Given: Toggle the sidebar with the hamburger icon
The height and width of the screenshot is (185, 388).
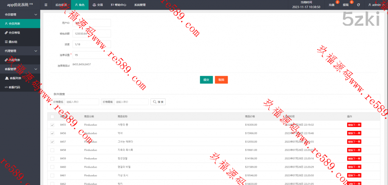Looking at the screenshot, I should point(46,5).
